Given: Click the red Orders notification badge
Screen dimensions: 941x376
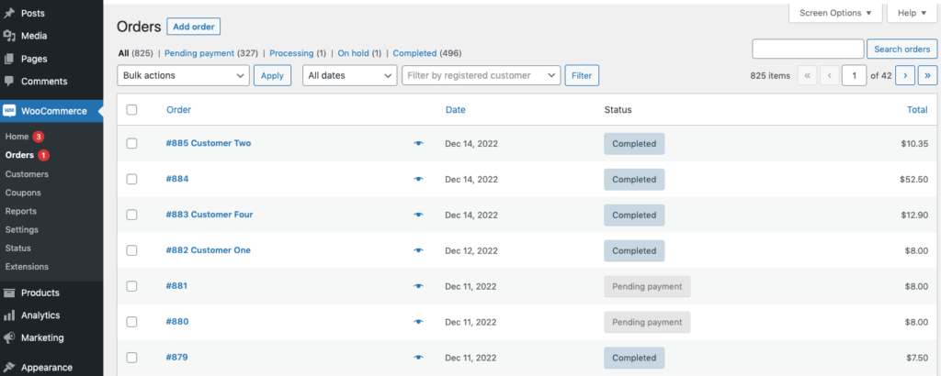Looking at the screenshot, I should click(x=43, y=155).
